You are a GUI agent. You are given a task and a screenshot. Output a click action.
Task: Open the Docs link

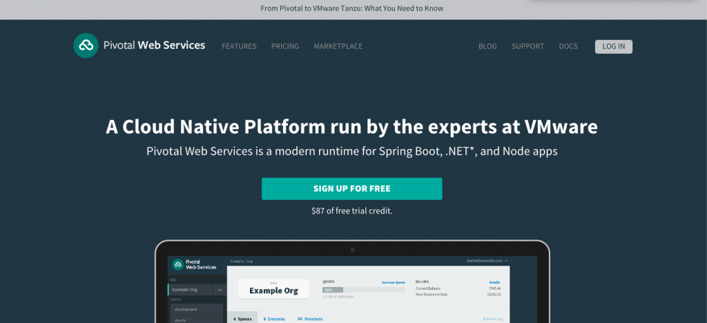coord(568,46)
